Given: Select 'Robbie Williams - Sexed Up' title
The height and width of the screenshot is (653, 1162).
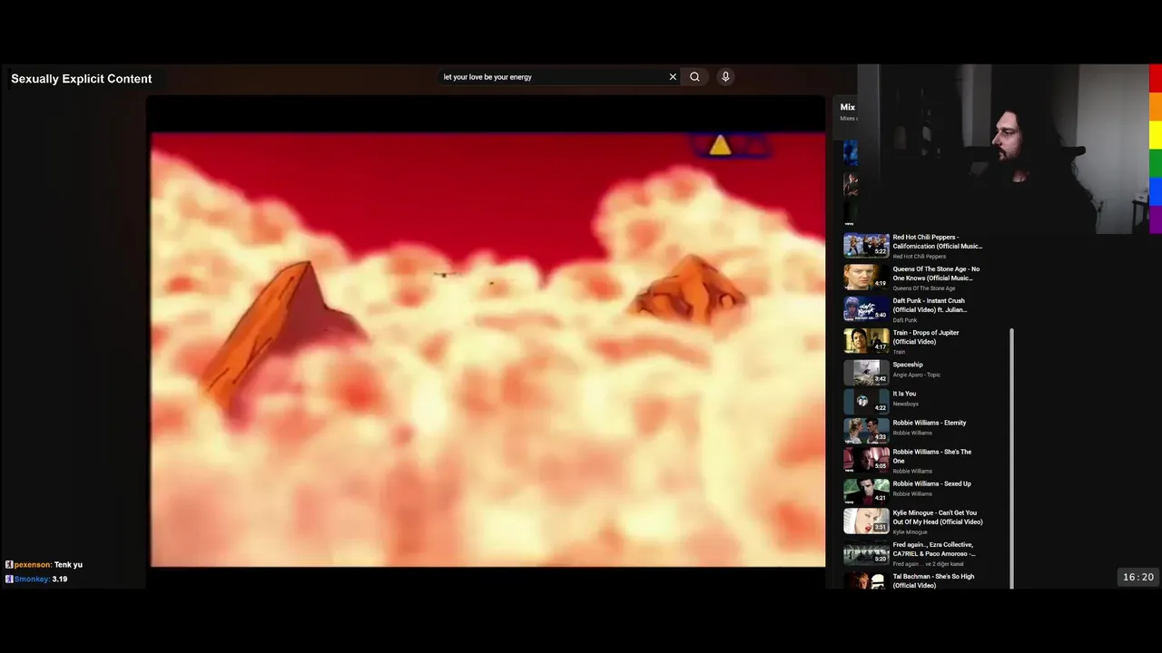Looking at the screenshot, I should click(x=932, y=483).
